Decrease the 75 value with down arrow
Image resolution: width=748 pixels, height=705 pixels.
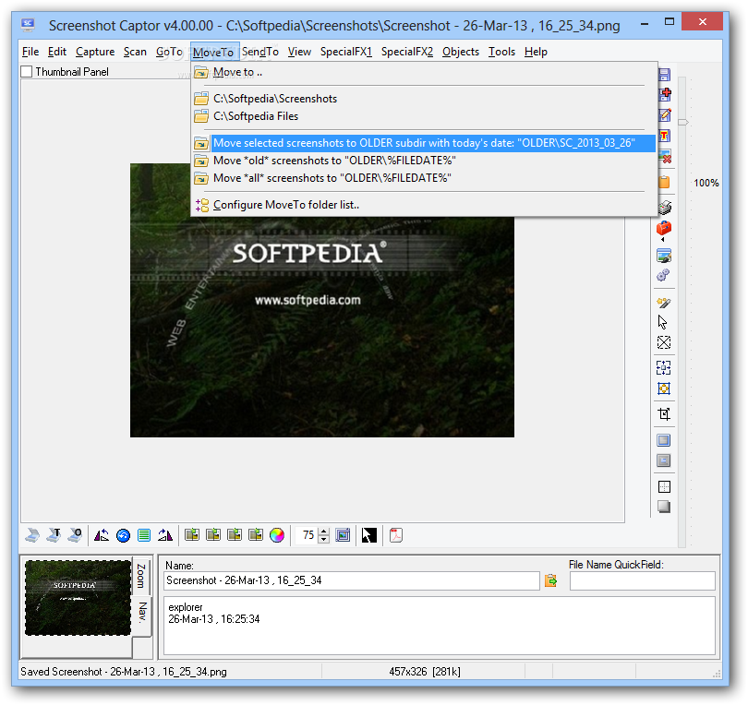(x=324, y=539)
